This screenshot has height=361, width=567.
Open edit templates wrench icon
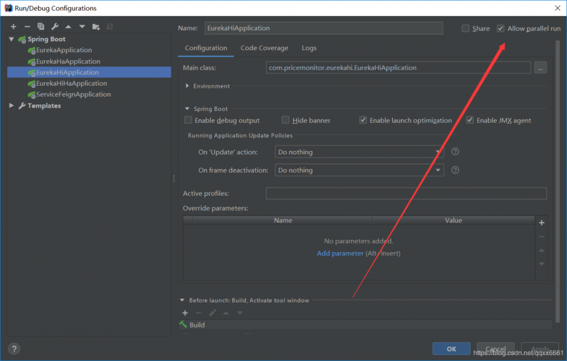pyautogui.click(x=54, y=27)
